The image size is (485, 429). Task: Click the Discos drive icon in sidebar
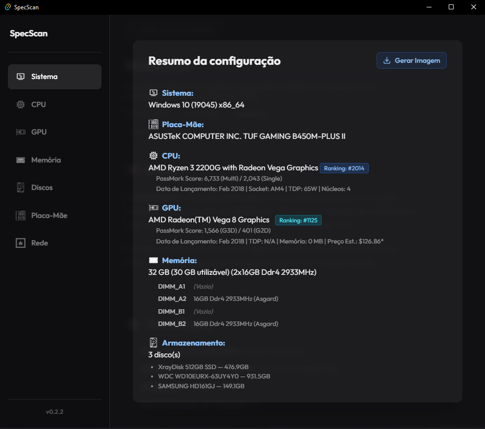coord(21,188)
